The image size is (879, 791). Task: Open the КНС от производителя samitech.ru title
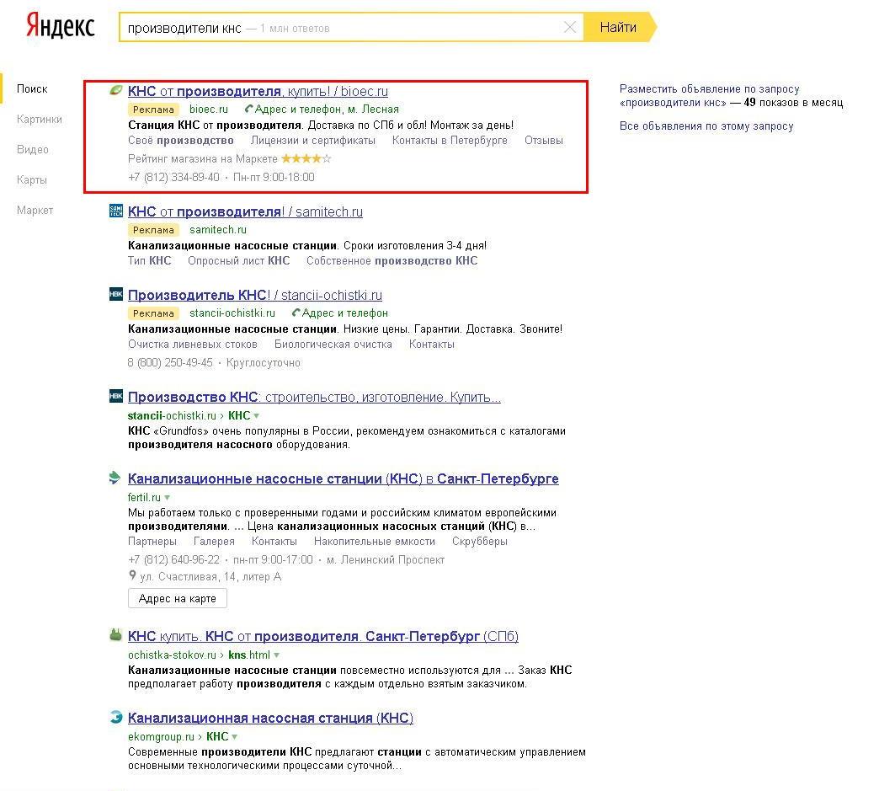[x=245, y=211]
